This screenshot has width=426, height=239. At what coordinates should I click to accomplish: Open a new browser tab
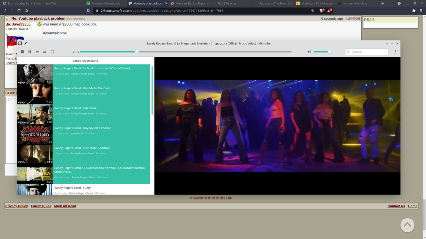pos(382,3)
